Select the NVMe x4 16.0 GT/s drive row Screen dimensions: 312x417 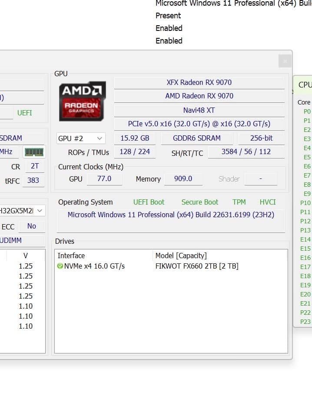(x=171, y=266)
